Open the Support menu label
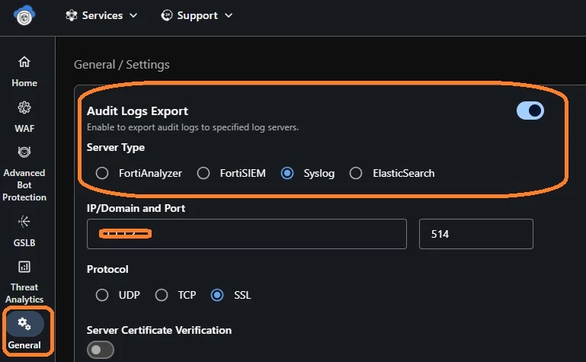 click(197, 15)
